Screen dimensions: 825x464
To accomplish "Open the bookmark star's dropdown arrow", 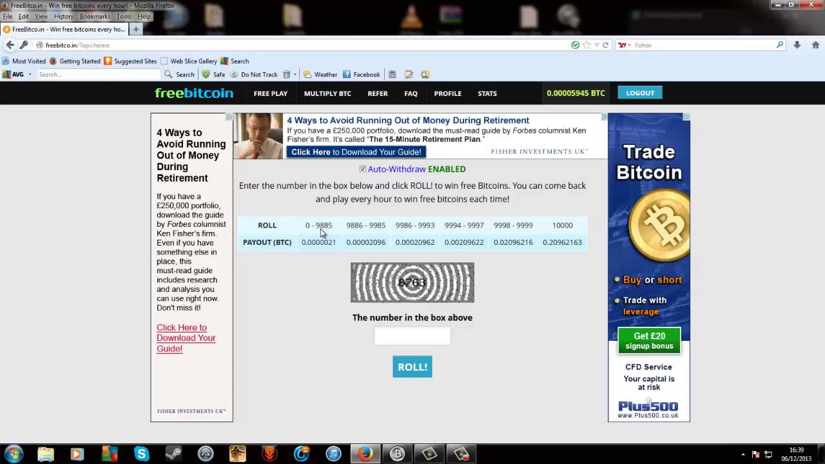I will point(596,45).
